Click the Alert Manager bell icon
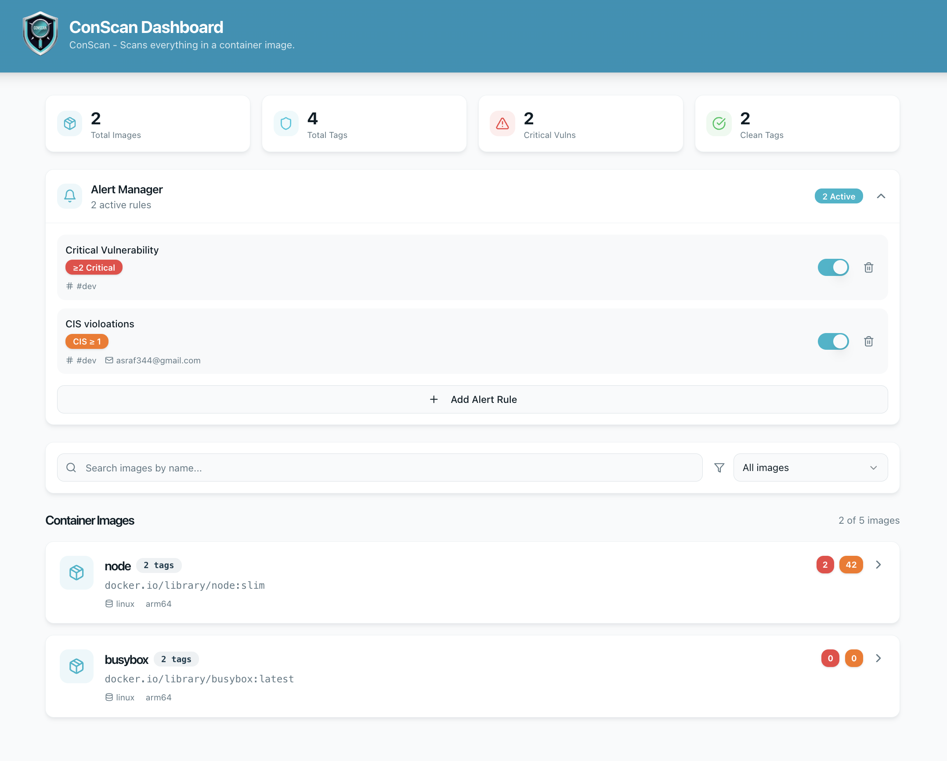This screenshot has width=947, height=761. (x=70, y=196)
